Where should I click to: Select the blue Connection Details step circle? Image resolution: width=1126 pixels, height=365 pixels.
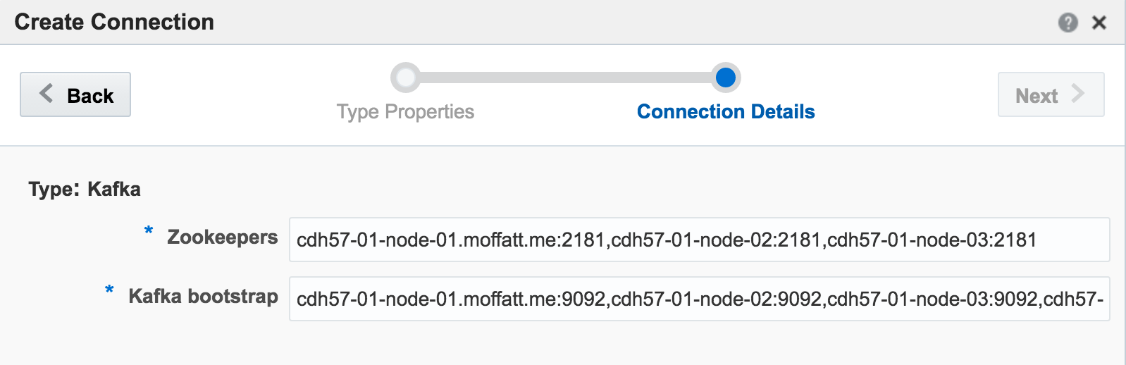(725, 78)
